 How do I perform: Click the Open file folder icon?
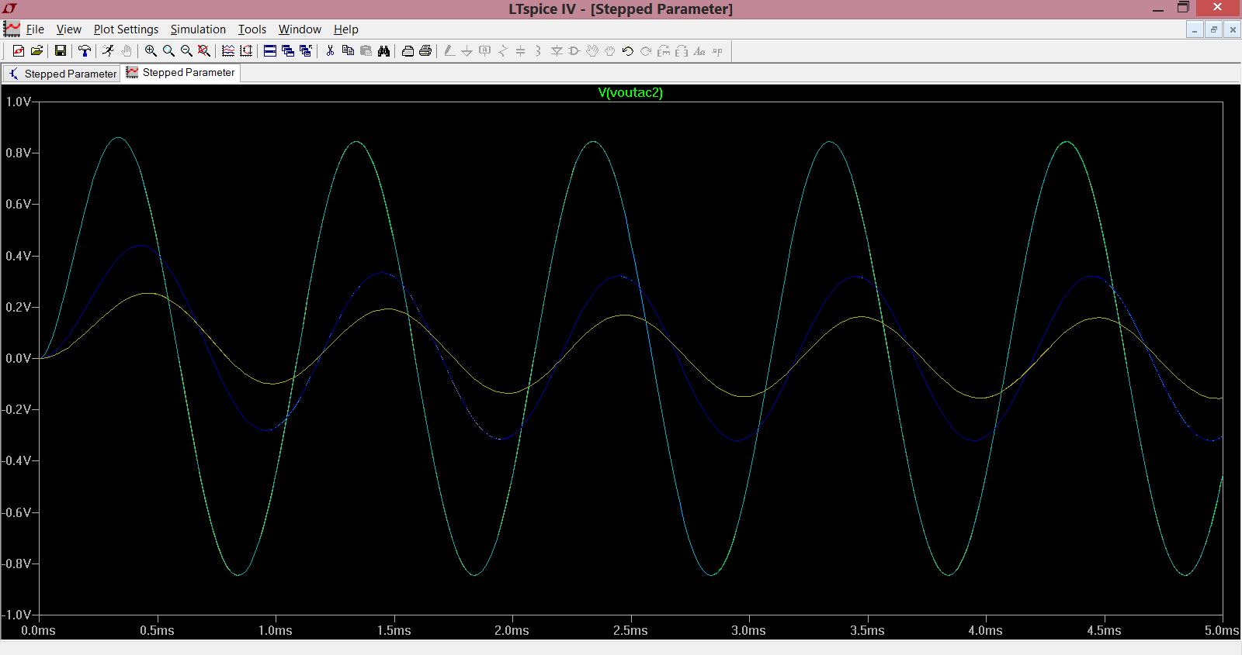point(36,51)
